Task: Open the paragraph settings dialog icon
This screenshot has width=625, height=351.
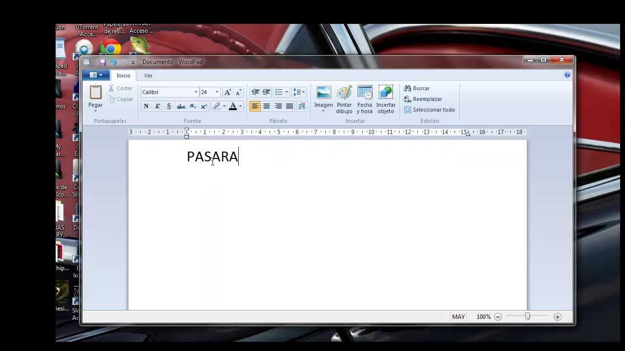Action: [x=302, y=106]
